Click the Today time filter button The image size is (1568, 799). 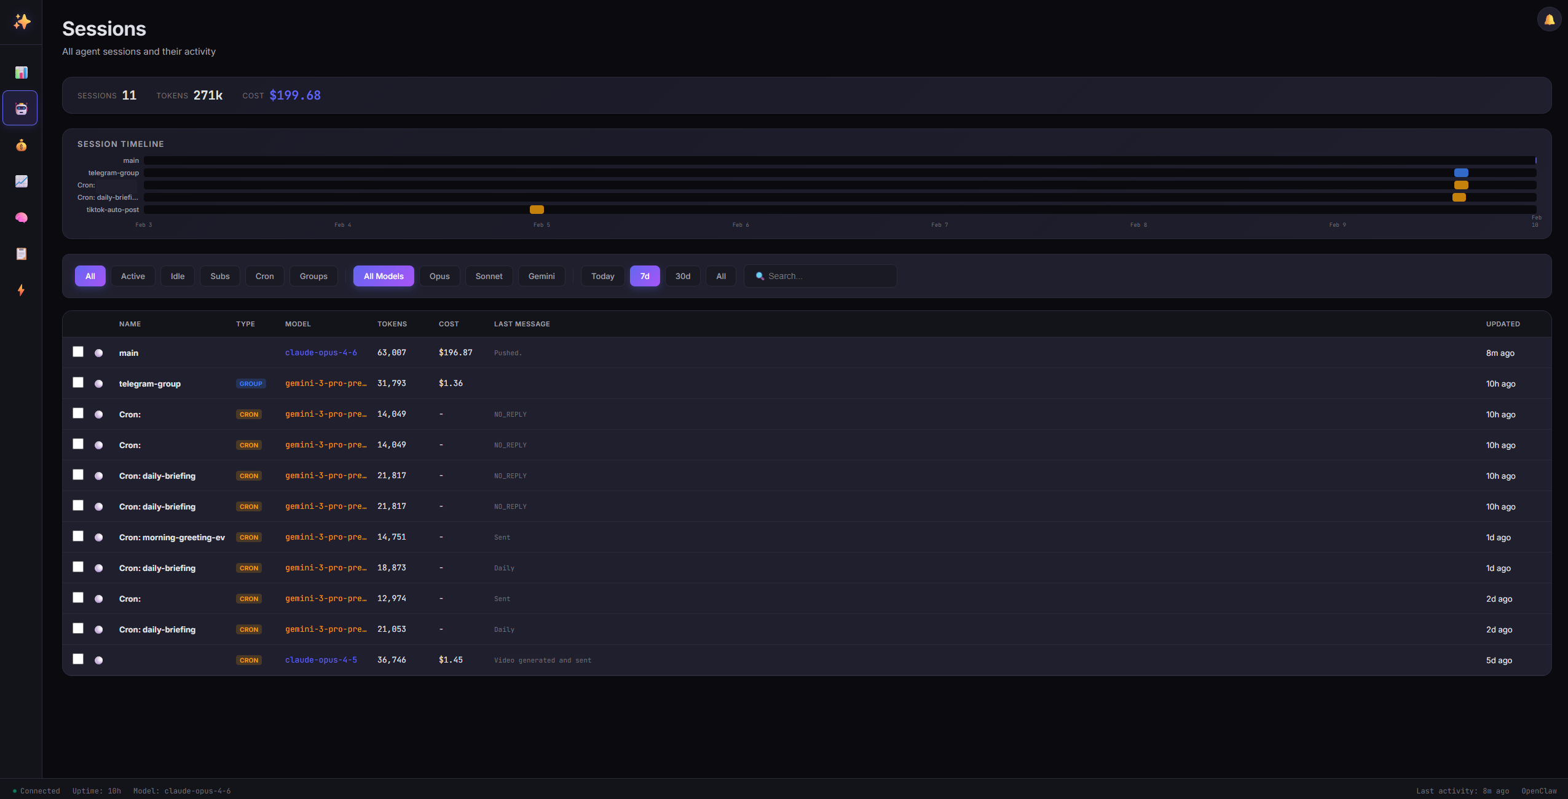point(602,276)
